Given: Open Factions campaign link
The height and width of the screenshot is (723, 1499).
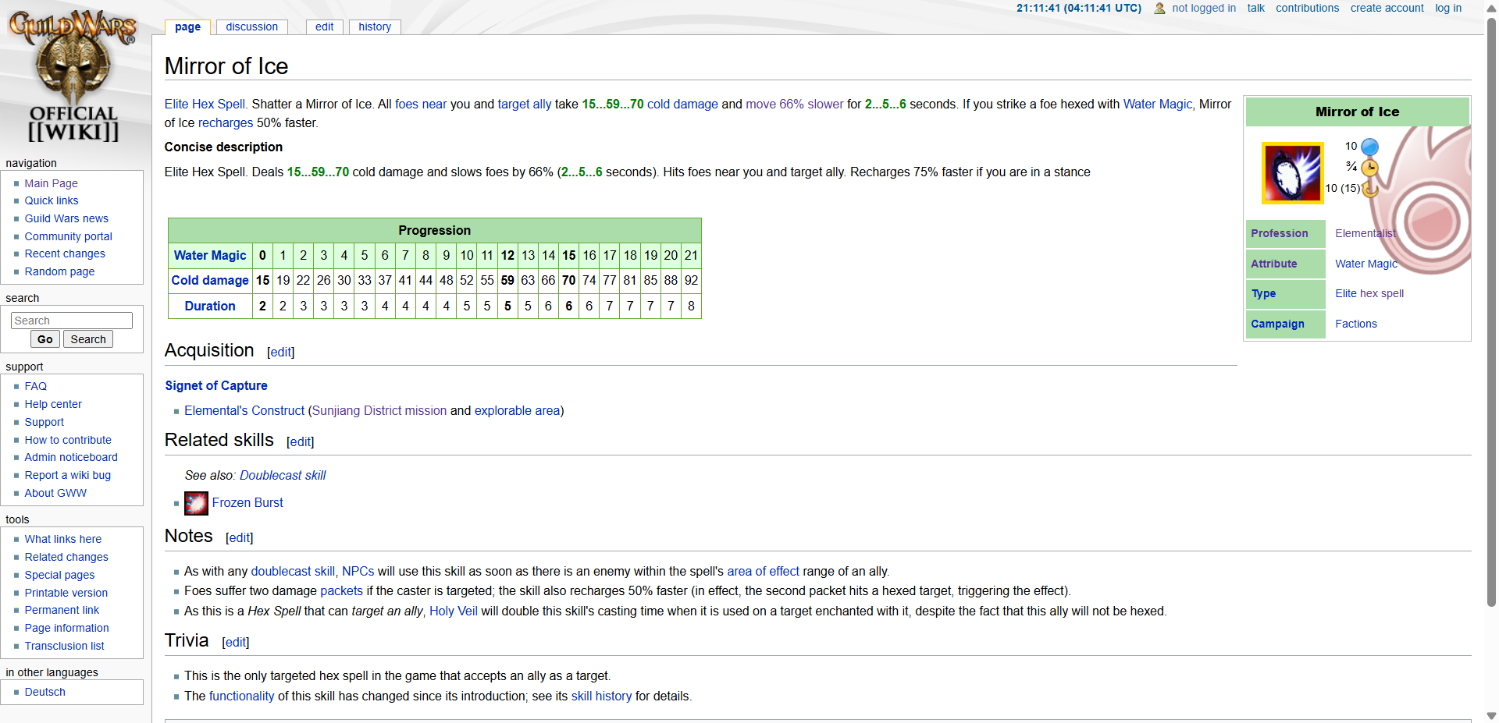Looking at the screenshot, I should (x=1356, y=324).
